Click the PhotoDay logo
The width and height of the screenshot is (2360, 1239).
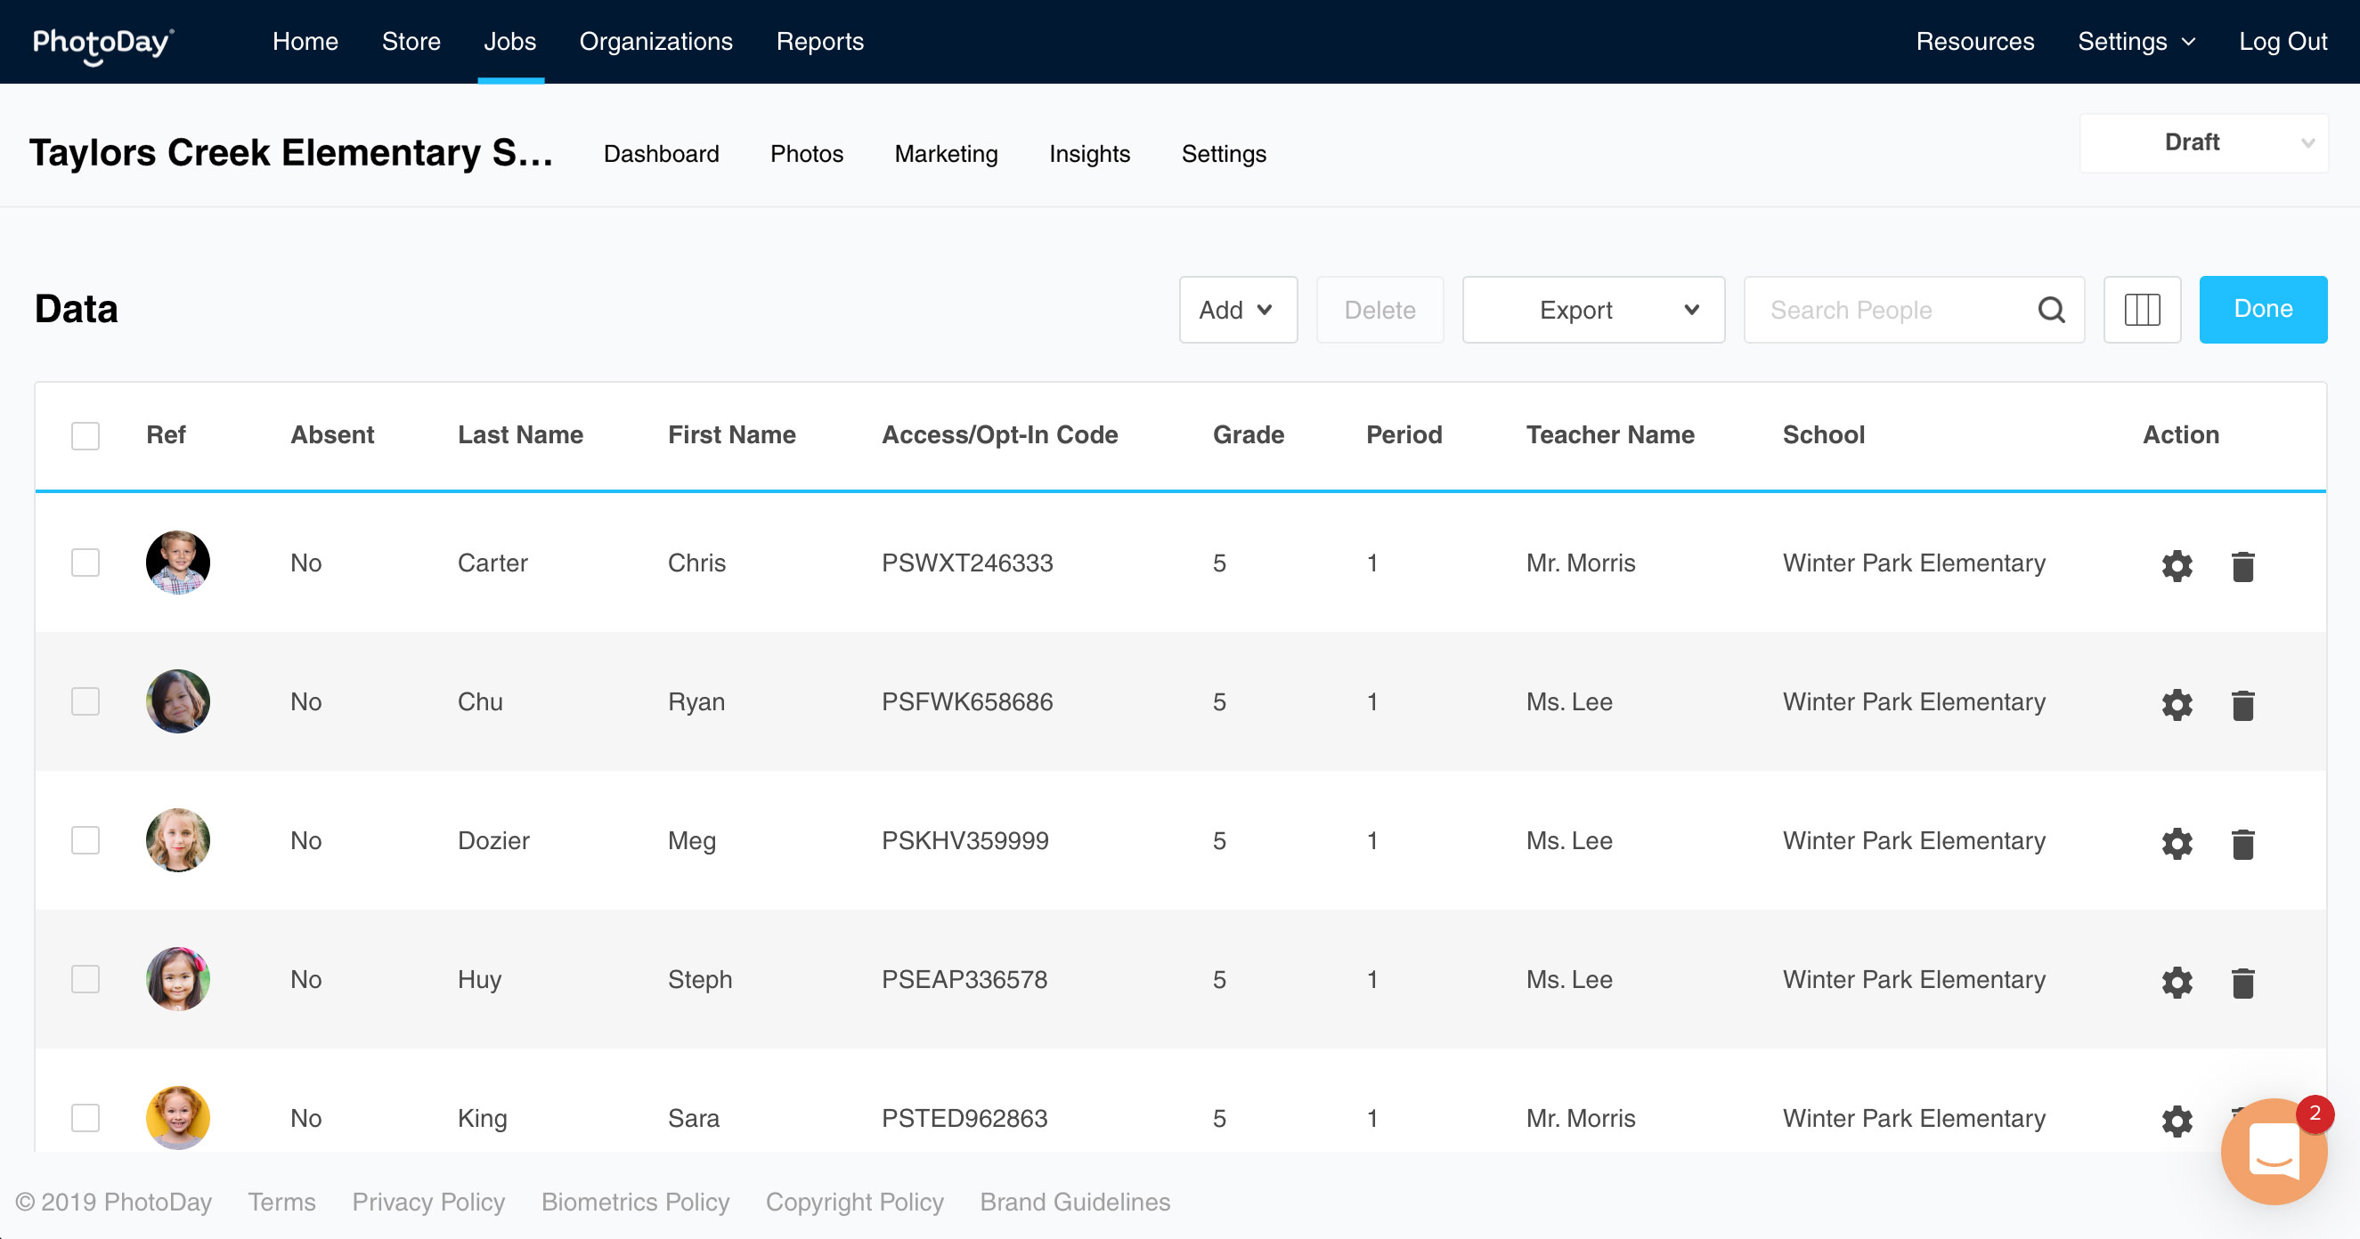(102, 42)
